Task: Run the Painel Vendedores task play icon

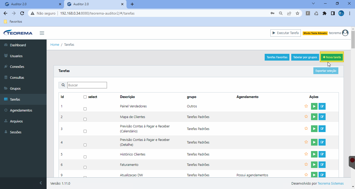Action: [314, 106]
